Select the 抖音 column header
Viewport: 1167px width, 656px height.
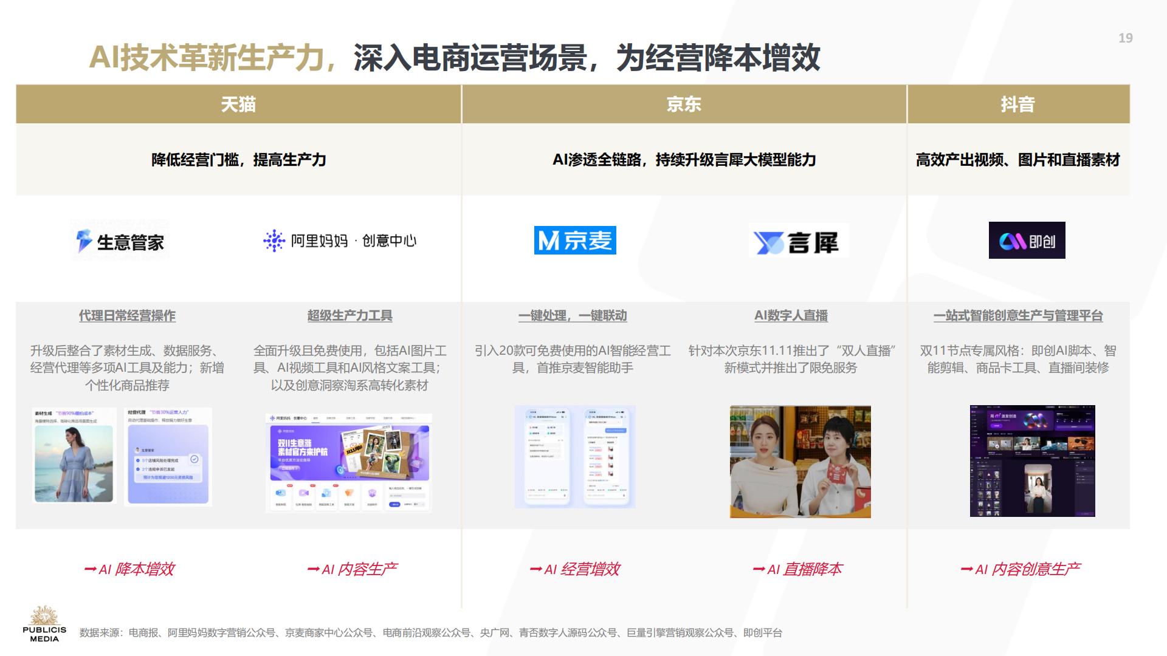1018,104
